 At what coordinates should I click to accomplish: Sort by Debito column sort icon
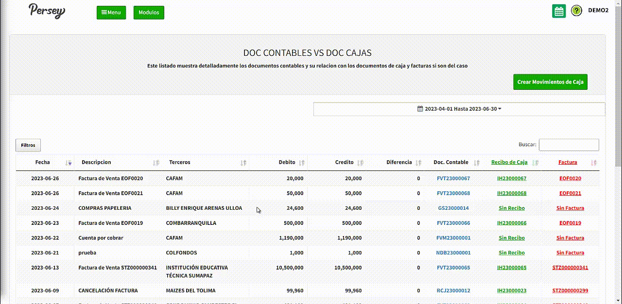(x=302, y=163)
